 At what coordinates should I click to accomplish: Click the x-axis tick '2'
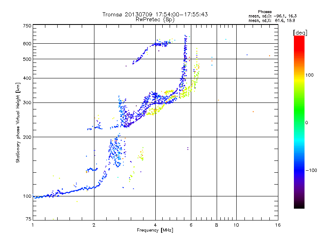pyautogui.click(x=94, y=225)
